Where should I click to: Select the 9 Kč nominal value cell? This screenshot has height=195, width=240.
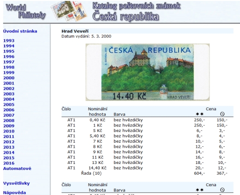[x=97, y=152]
